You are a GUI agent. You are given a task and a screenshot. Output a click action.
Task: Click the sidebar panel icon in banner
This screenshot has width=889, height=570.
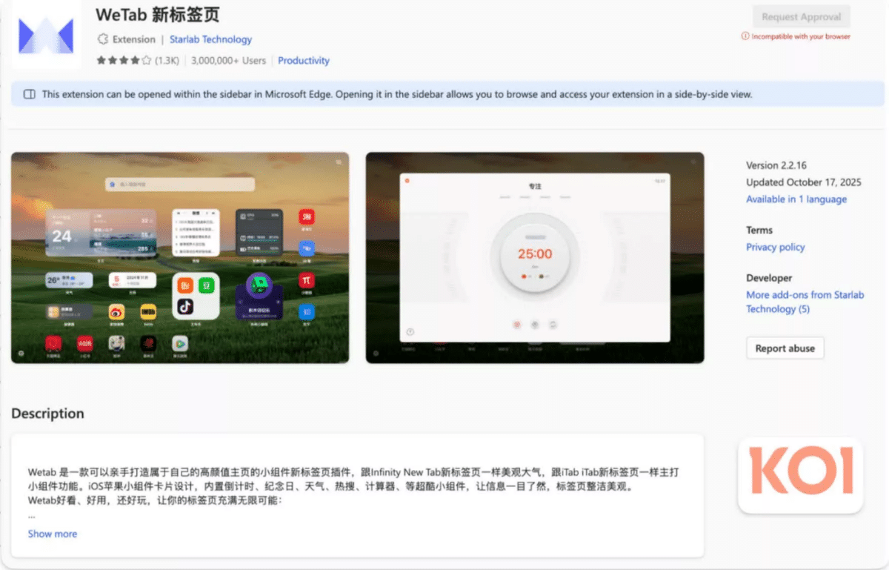[x=30, y=94]
